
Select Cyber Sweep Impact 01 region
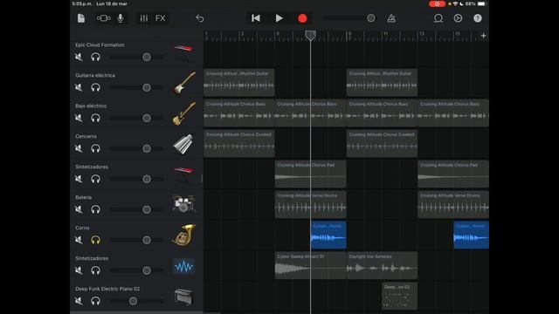click(x=311, y=265)
